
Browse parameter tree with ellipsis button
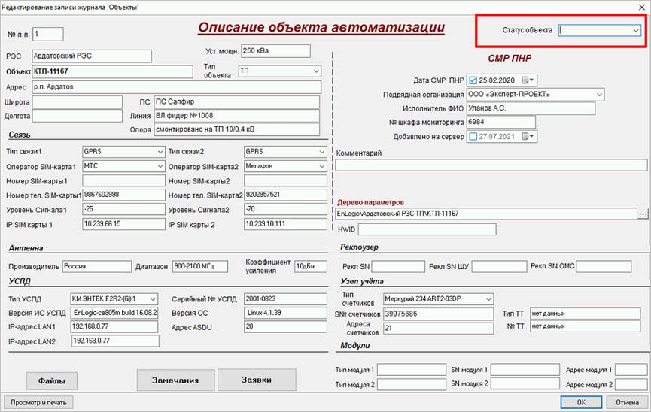tap(642, 214)
